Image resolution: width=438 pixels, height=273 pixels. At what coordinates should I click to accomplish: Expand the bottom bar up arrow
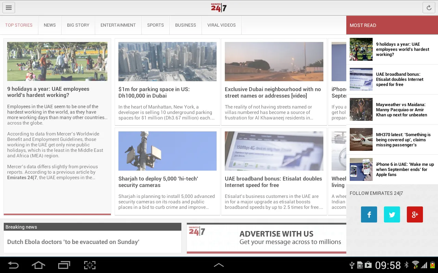tap(219, 265)
